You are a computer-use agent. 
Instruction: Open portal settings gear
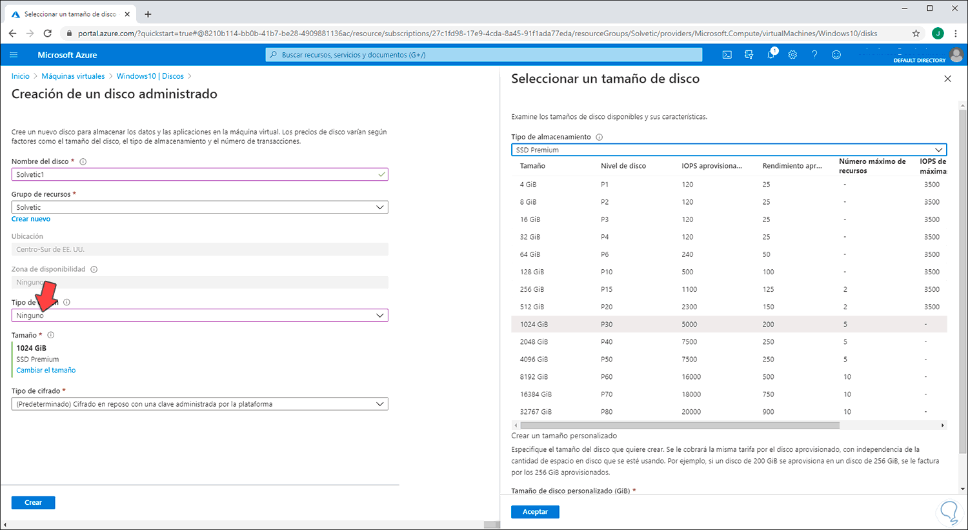(792, 55)
